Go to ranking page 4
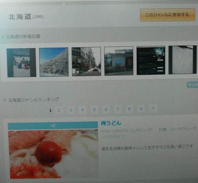Image resolution: width=198 pixels, height=183 pixels. 82,110
